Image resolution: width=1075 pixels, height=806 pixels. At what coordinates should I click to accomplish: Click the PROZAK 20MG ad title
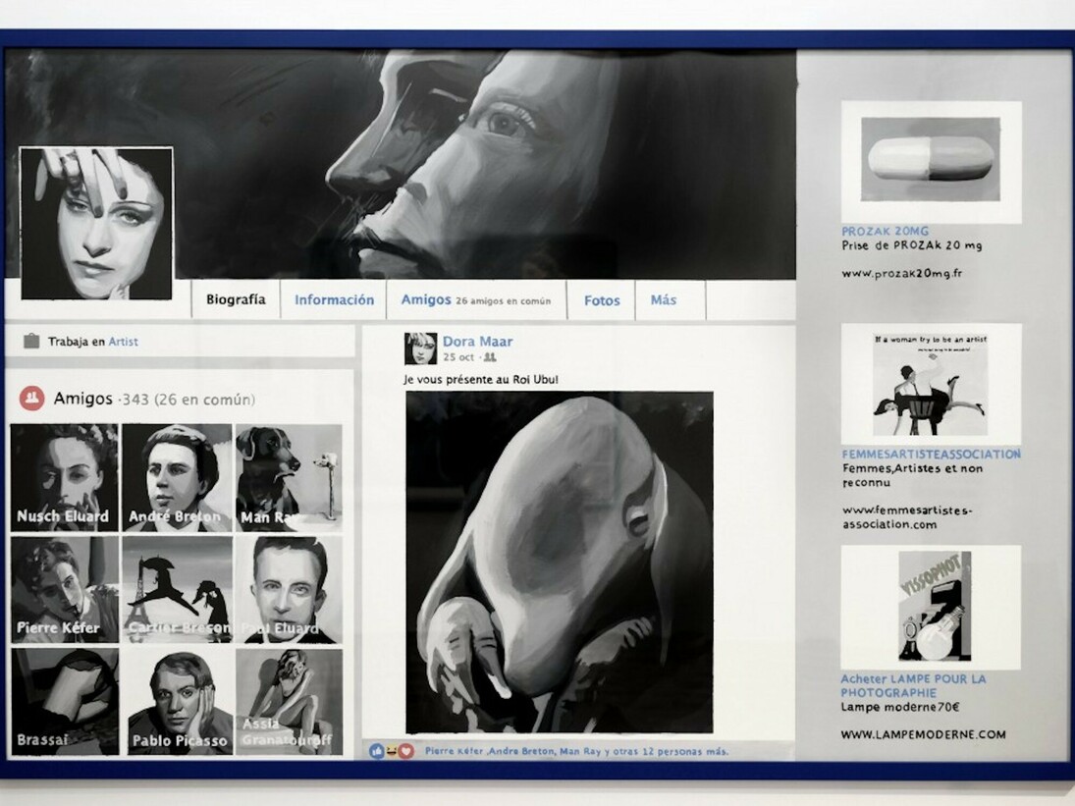886,231
